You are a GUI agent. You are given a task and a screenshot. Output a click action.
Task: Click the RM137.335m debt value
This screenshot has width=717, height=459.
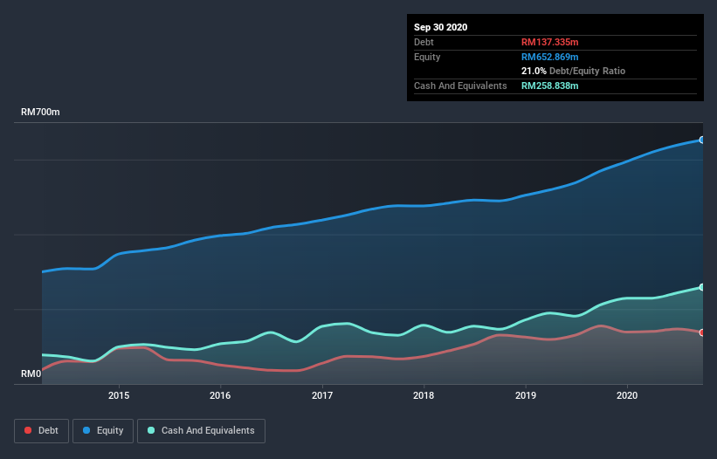(x=549, y=42)
